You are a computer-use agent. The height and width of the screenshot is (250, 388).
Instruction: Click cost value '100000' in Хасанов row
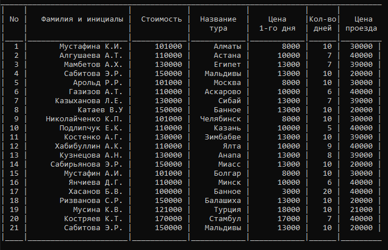[x=168, y=192]
